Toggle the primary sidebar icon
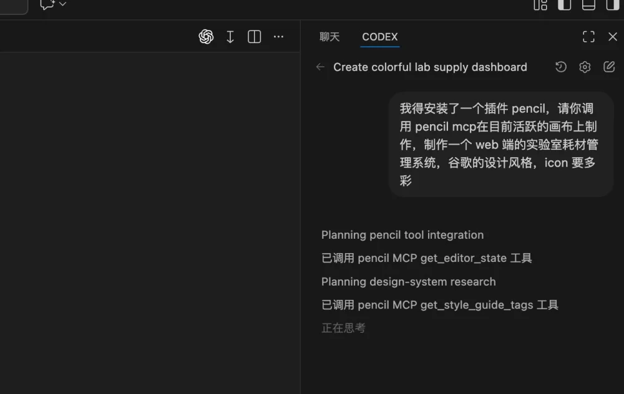Viewport: 624px width, 394px height. (564, 5)
